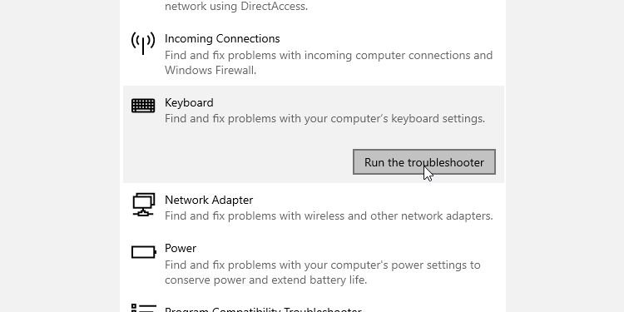Click the Power battery icon
The height and width of the screenshot is (312, 624).
(x=144, y=252)
